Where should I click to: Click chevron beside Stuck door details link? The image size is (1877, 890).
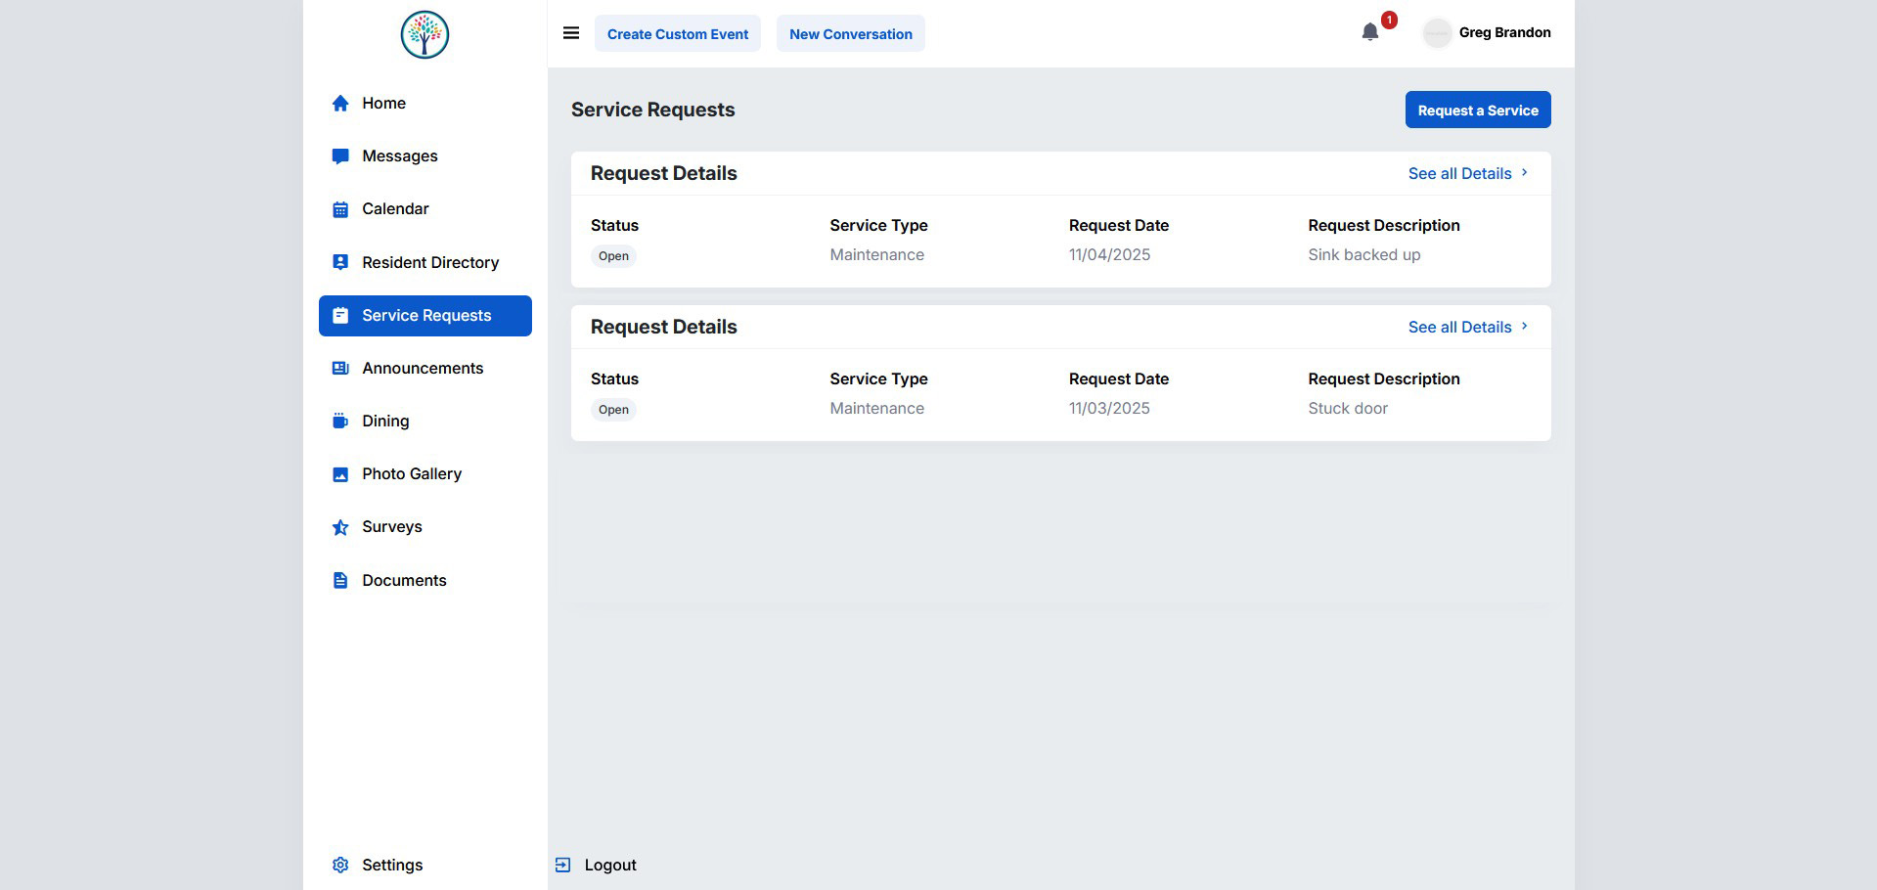pyautogui.click(x=1524, y=327)
